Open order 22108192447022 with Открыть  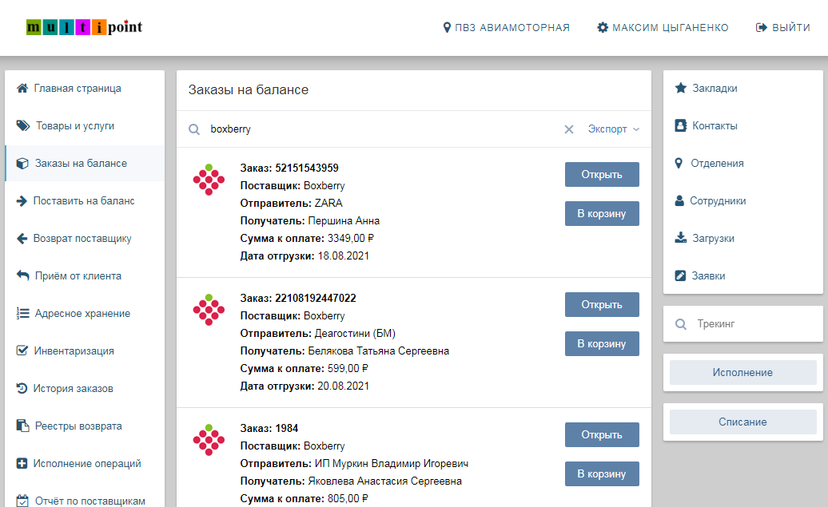[602, 305]
